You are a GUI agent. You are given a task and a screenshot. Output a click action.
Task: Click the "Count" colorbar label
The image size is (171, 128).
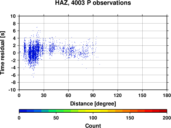click(93, 126)
